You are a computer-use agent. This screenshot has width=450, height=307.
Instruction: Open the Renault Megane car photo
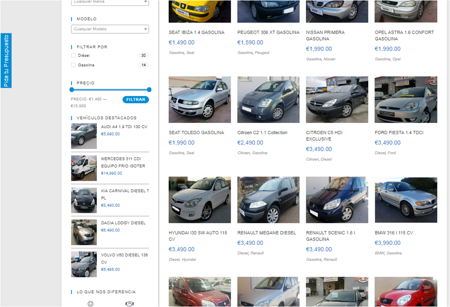pos(268,200)
